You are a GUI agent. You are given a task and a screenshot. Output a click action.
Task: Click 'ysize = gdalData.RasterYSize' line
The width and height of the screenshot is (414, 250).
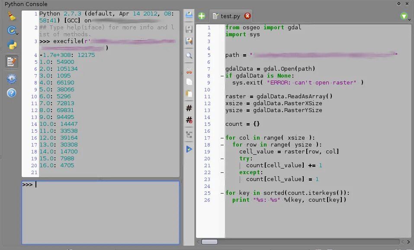(273, 110)
